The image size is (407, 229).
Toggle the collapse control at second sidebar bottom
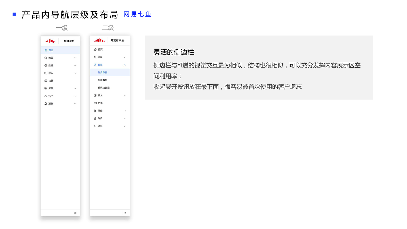click(x=125, y=213)
